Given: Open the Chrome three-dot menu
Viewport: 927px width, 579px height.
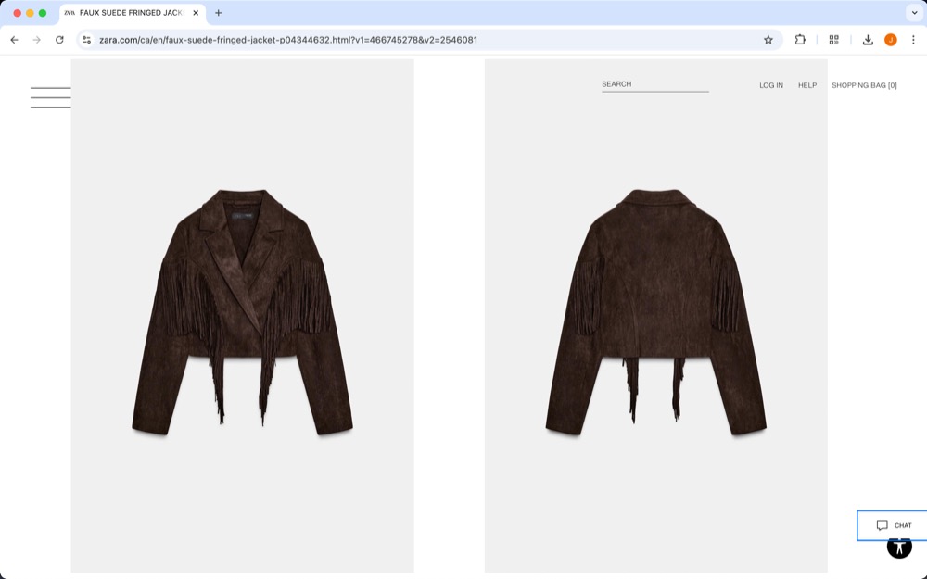Looking at the screenshot, I should [x=914, y=40].
